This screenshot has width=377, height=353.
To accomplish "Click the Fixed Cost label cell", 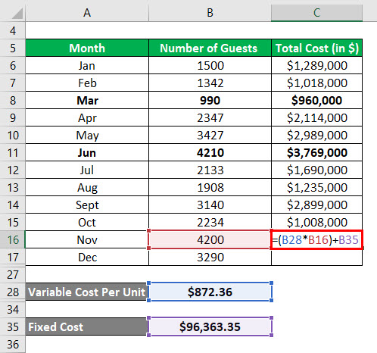I will coord(86,326).
